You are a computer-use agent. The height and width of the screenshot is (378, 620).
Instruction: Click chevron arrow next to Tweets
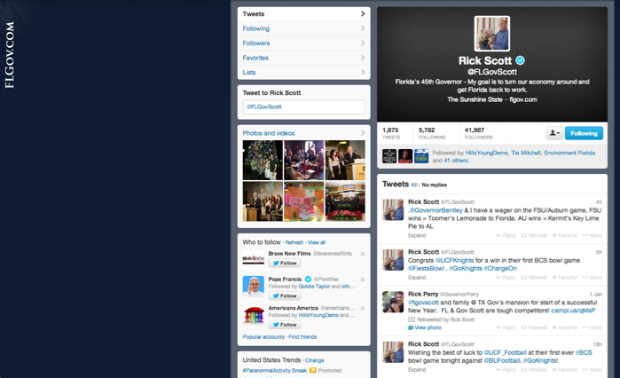(x=363, y=14)
